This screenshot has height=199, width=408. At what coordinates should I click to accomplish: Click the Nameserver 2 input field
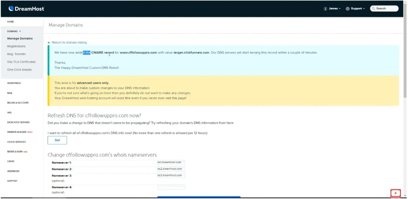click(171, 169)
